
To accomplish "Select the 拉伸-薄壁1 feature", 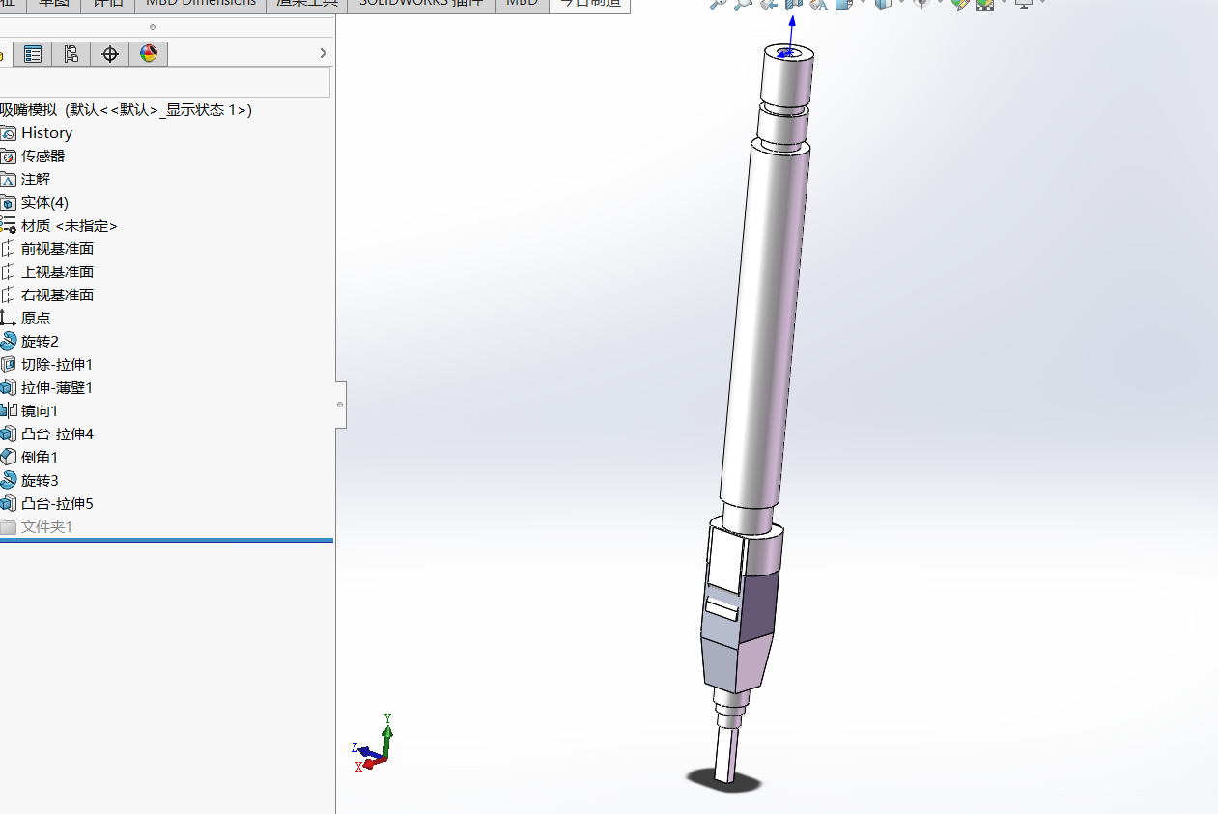I will (57, 388).
